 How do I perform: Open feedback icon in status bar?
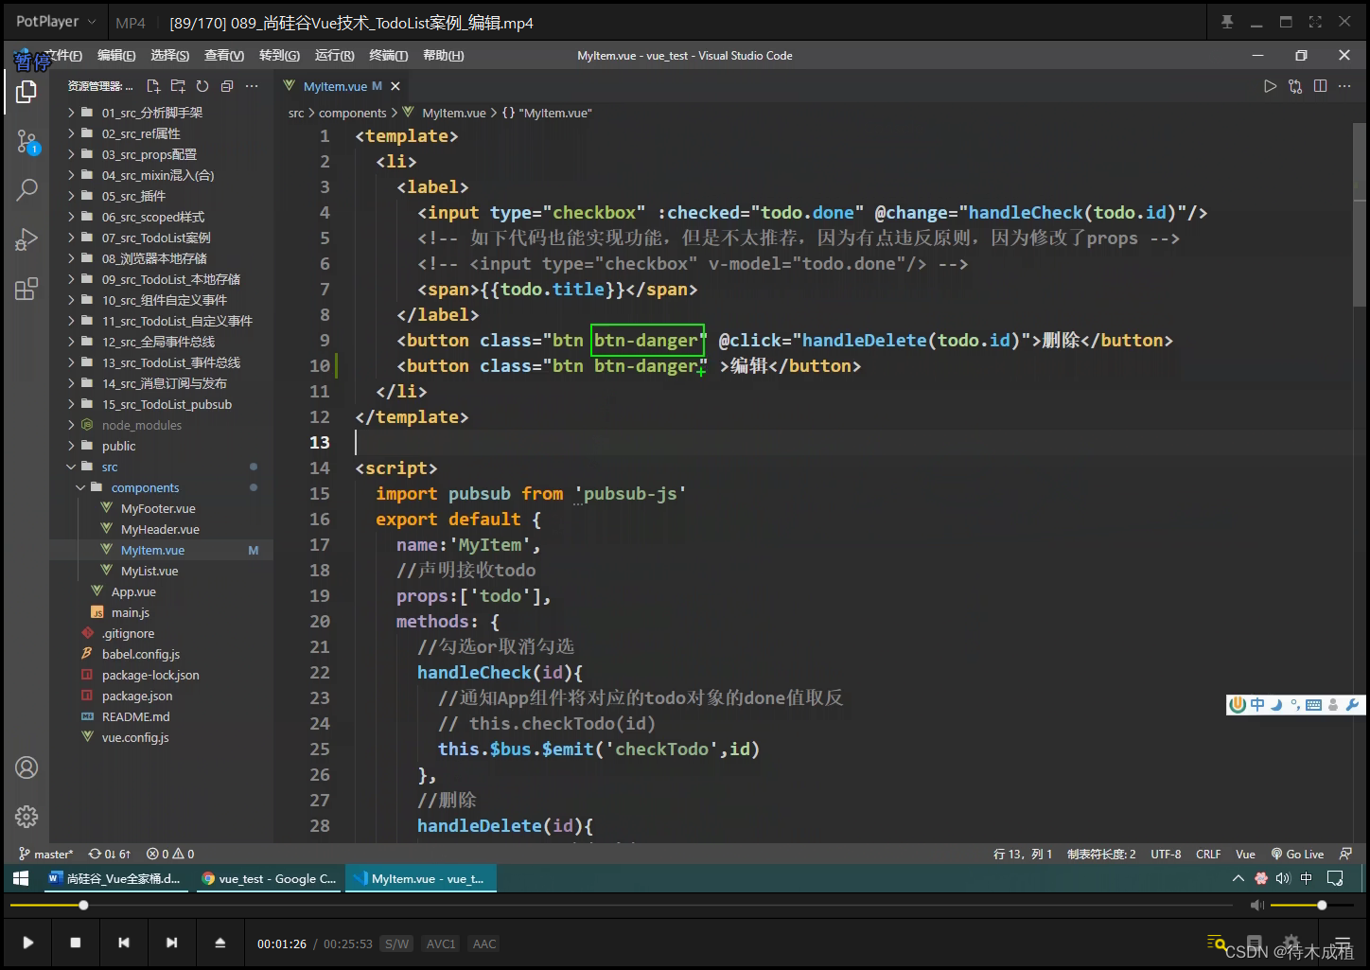[x=1345, y=854]
